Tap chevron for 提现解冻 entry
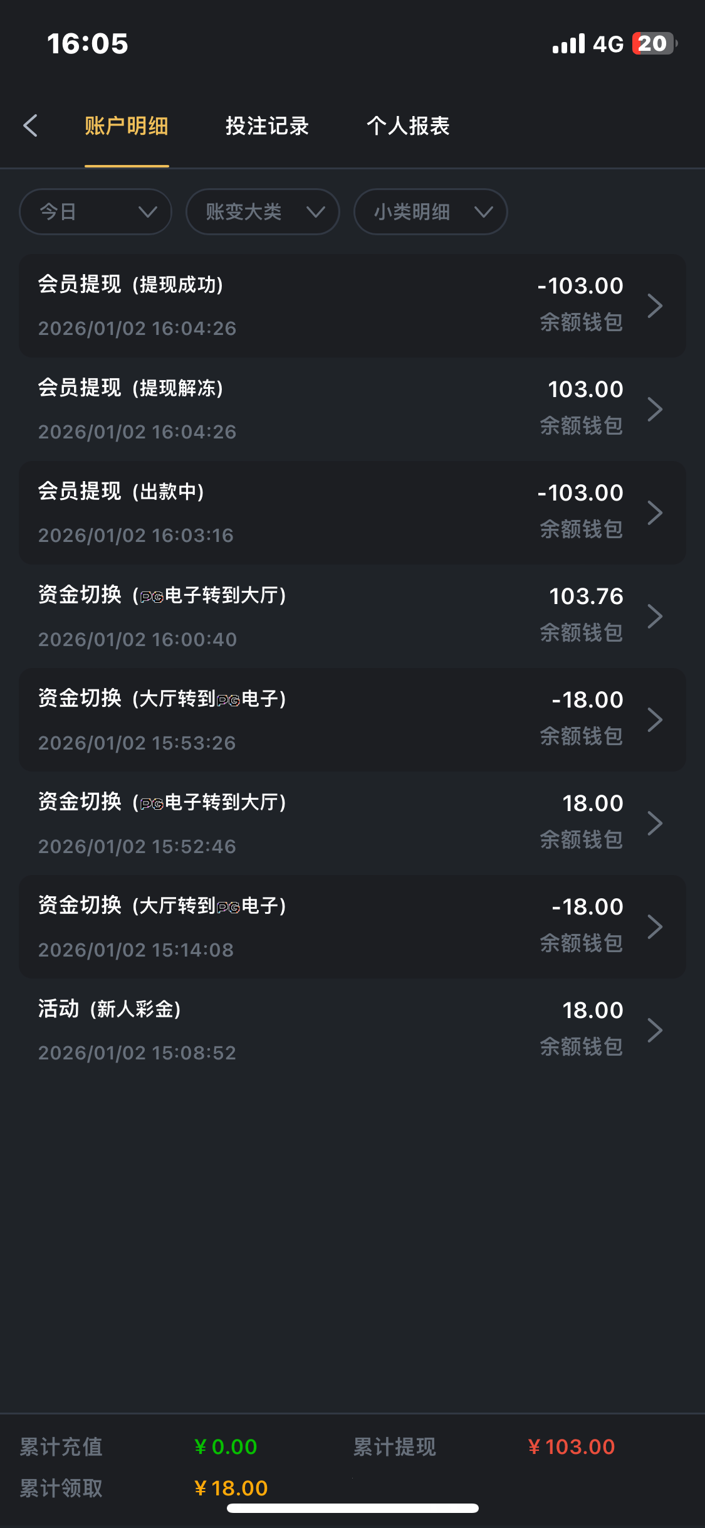The image size is (705, 1528). [x=655, y=410]
